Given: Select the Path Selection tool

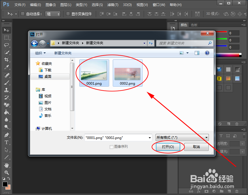Looking at the screenshot, I should coord(7,150).
